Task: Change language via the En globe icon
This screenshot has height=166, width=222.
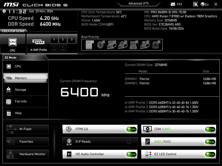Action: pos(205,4)
